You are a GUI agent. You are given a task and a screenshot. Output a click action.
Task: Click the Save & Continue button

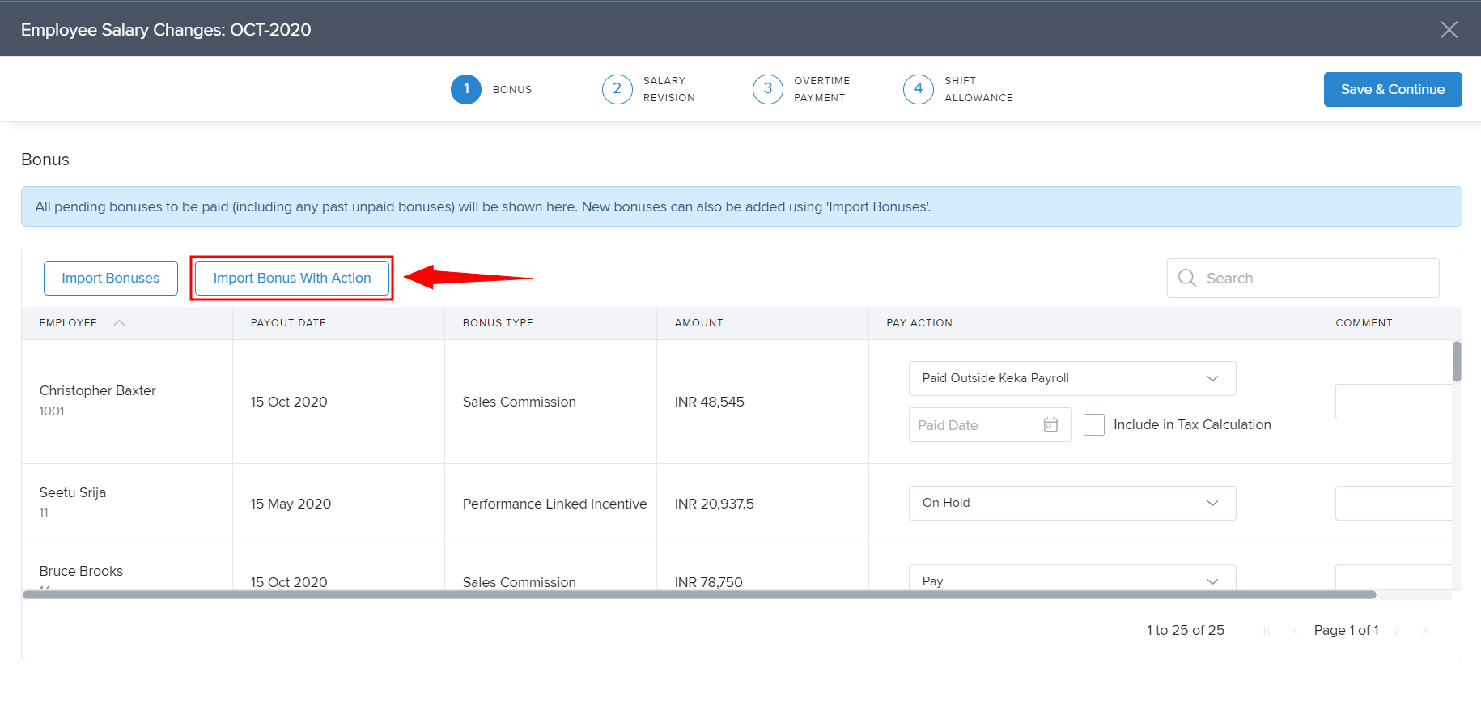1392,89
